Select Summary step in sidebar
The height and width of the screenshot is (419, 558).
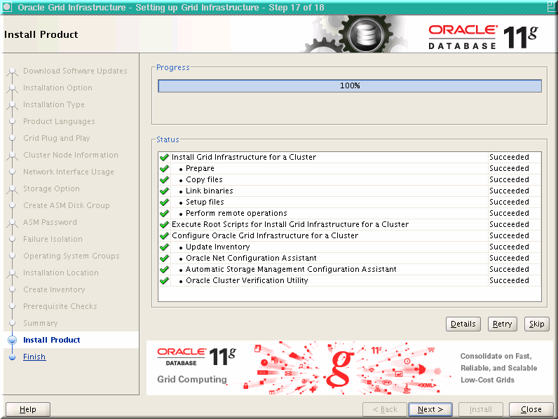click(x=41, y=323)
